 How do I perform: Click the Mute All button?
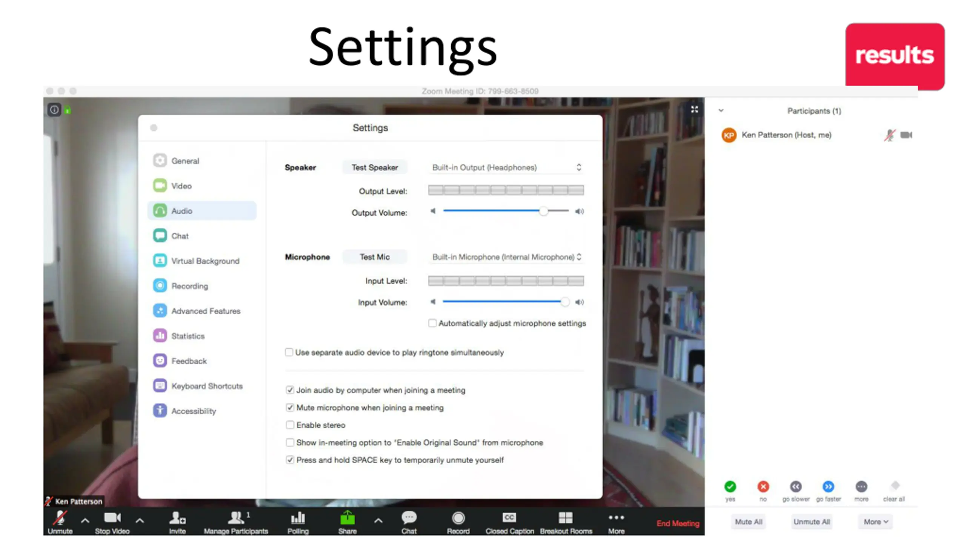(748, 522)
